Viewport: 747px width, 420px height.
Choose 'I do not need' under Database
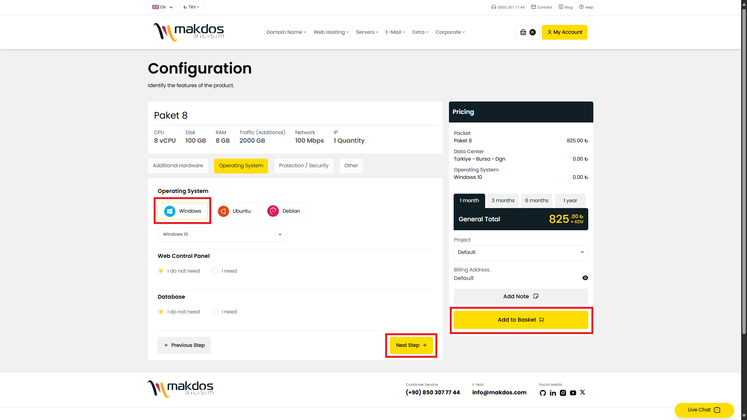pos(161,312)
